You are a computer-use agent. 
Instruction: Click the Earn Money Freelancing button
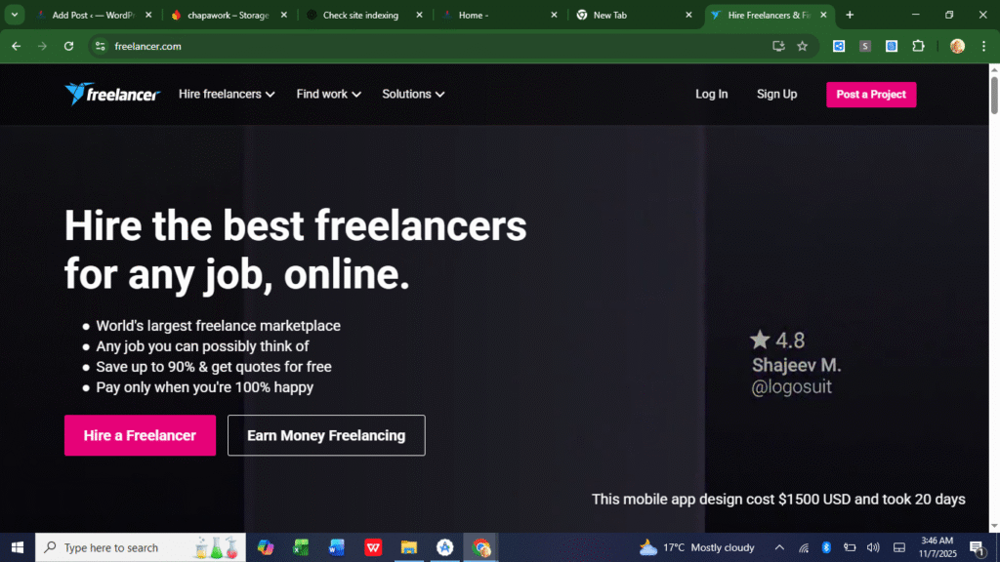click(x=326, y=435)
